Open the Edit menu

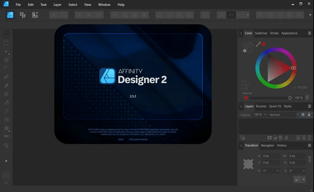pos(31,5)
